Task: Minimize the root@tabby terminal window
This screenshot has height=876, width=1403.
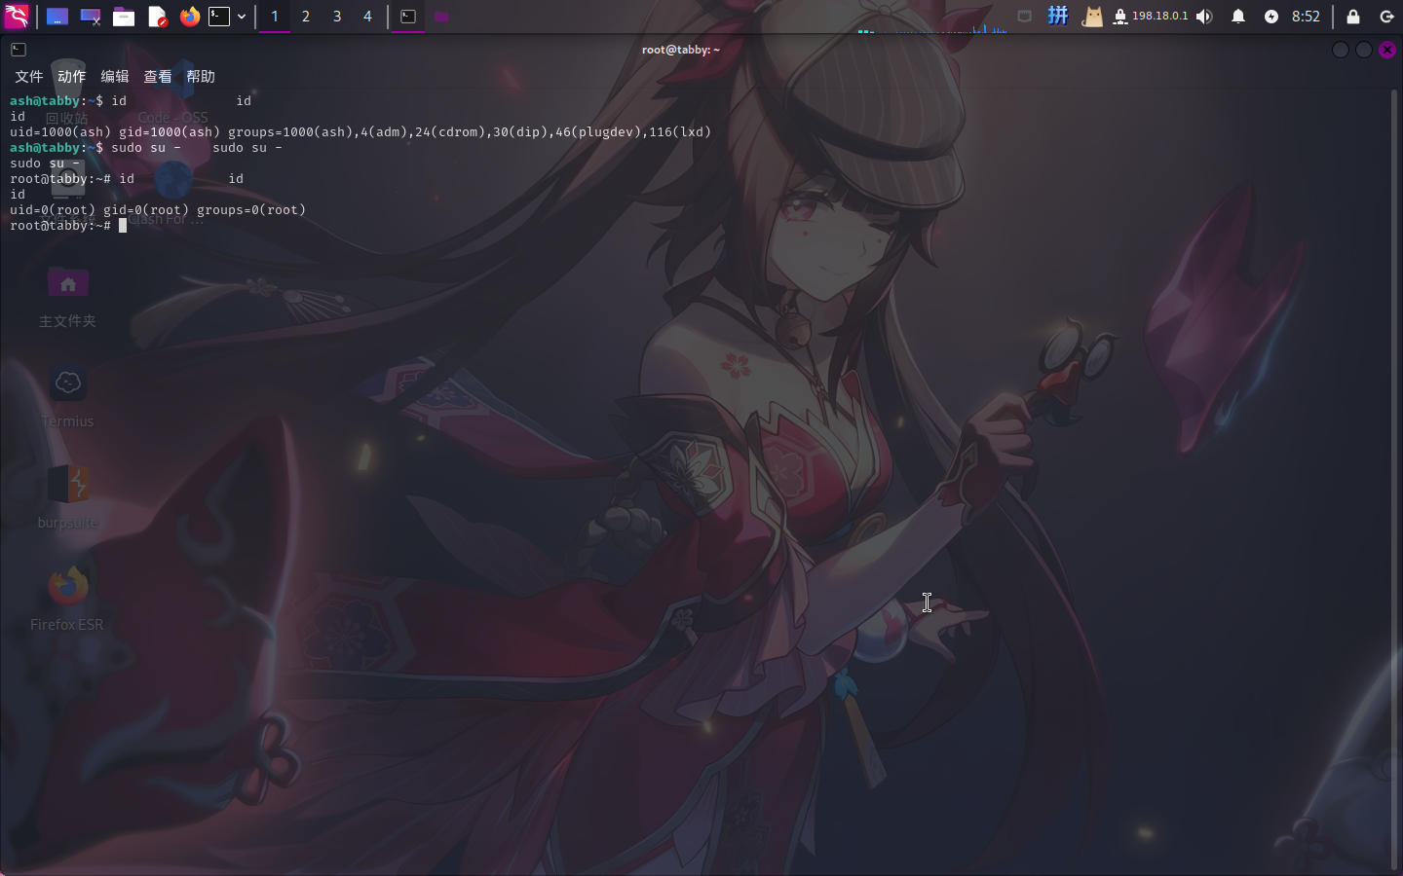Action: [1341, 50]
